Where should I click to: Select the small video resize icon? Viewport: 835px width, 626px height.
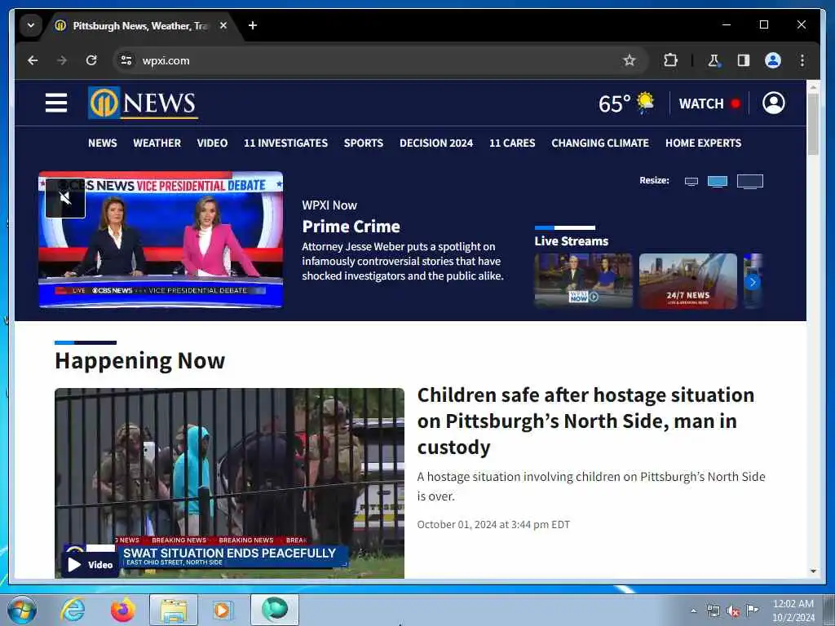click(x=691, y=182)
